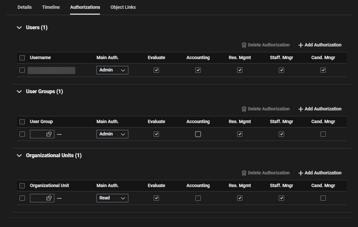The image size is (358, 227).
Task: Click the object picker icon in User Group field
Action: click(49, 134)
